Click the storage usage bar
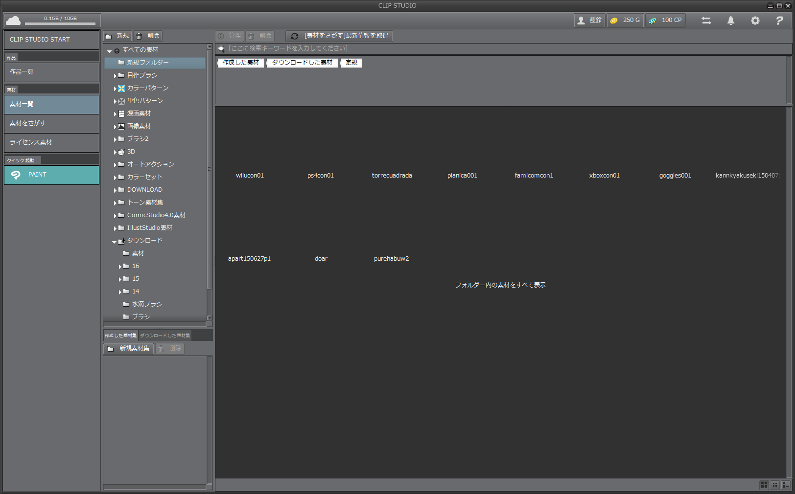The width and height of the screenshot is (795, 494). tap(60, 23)
